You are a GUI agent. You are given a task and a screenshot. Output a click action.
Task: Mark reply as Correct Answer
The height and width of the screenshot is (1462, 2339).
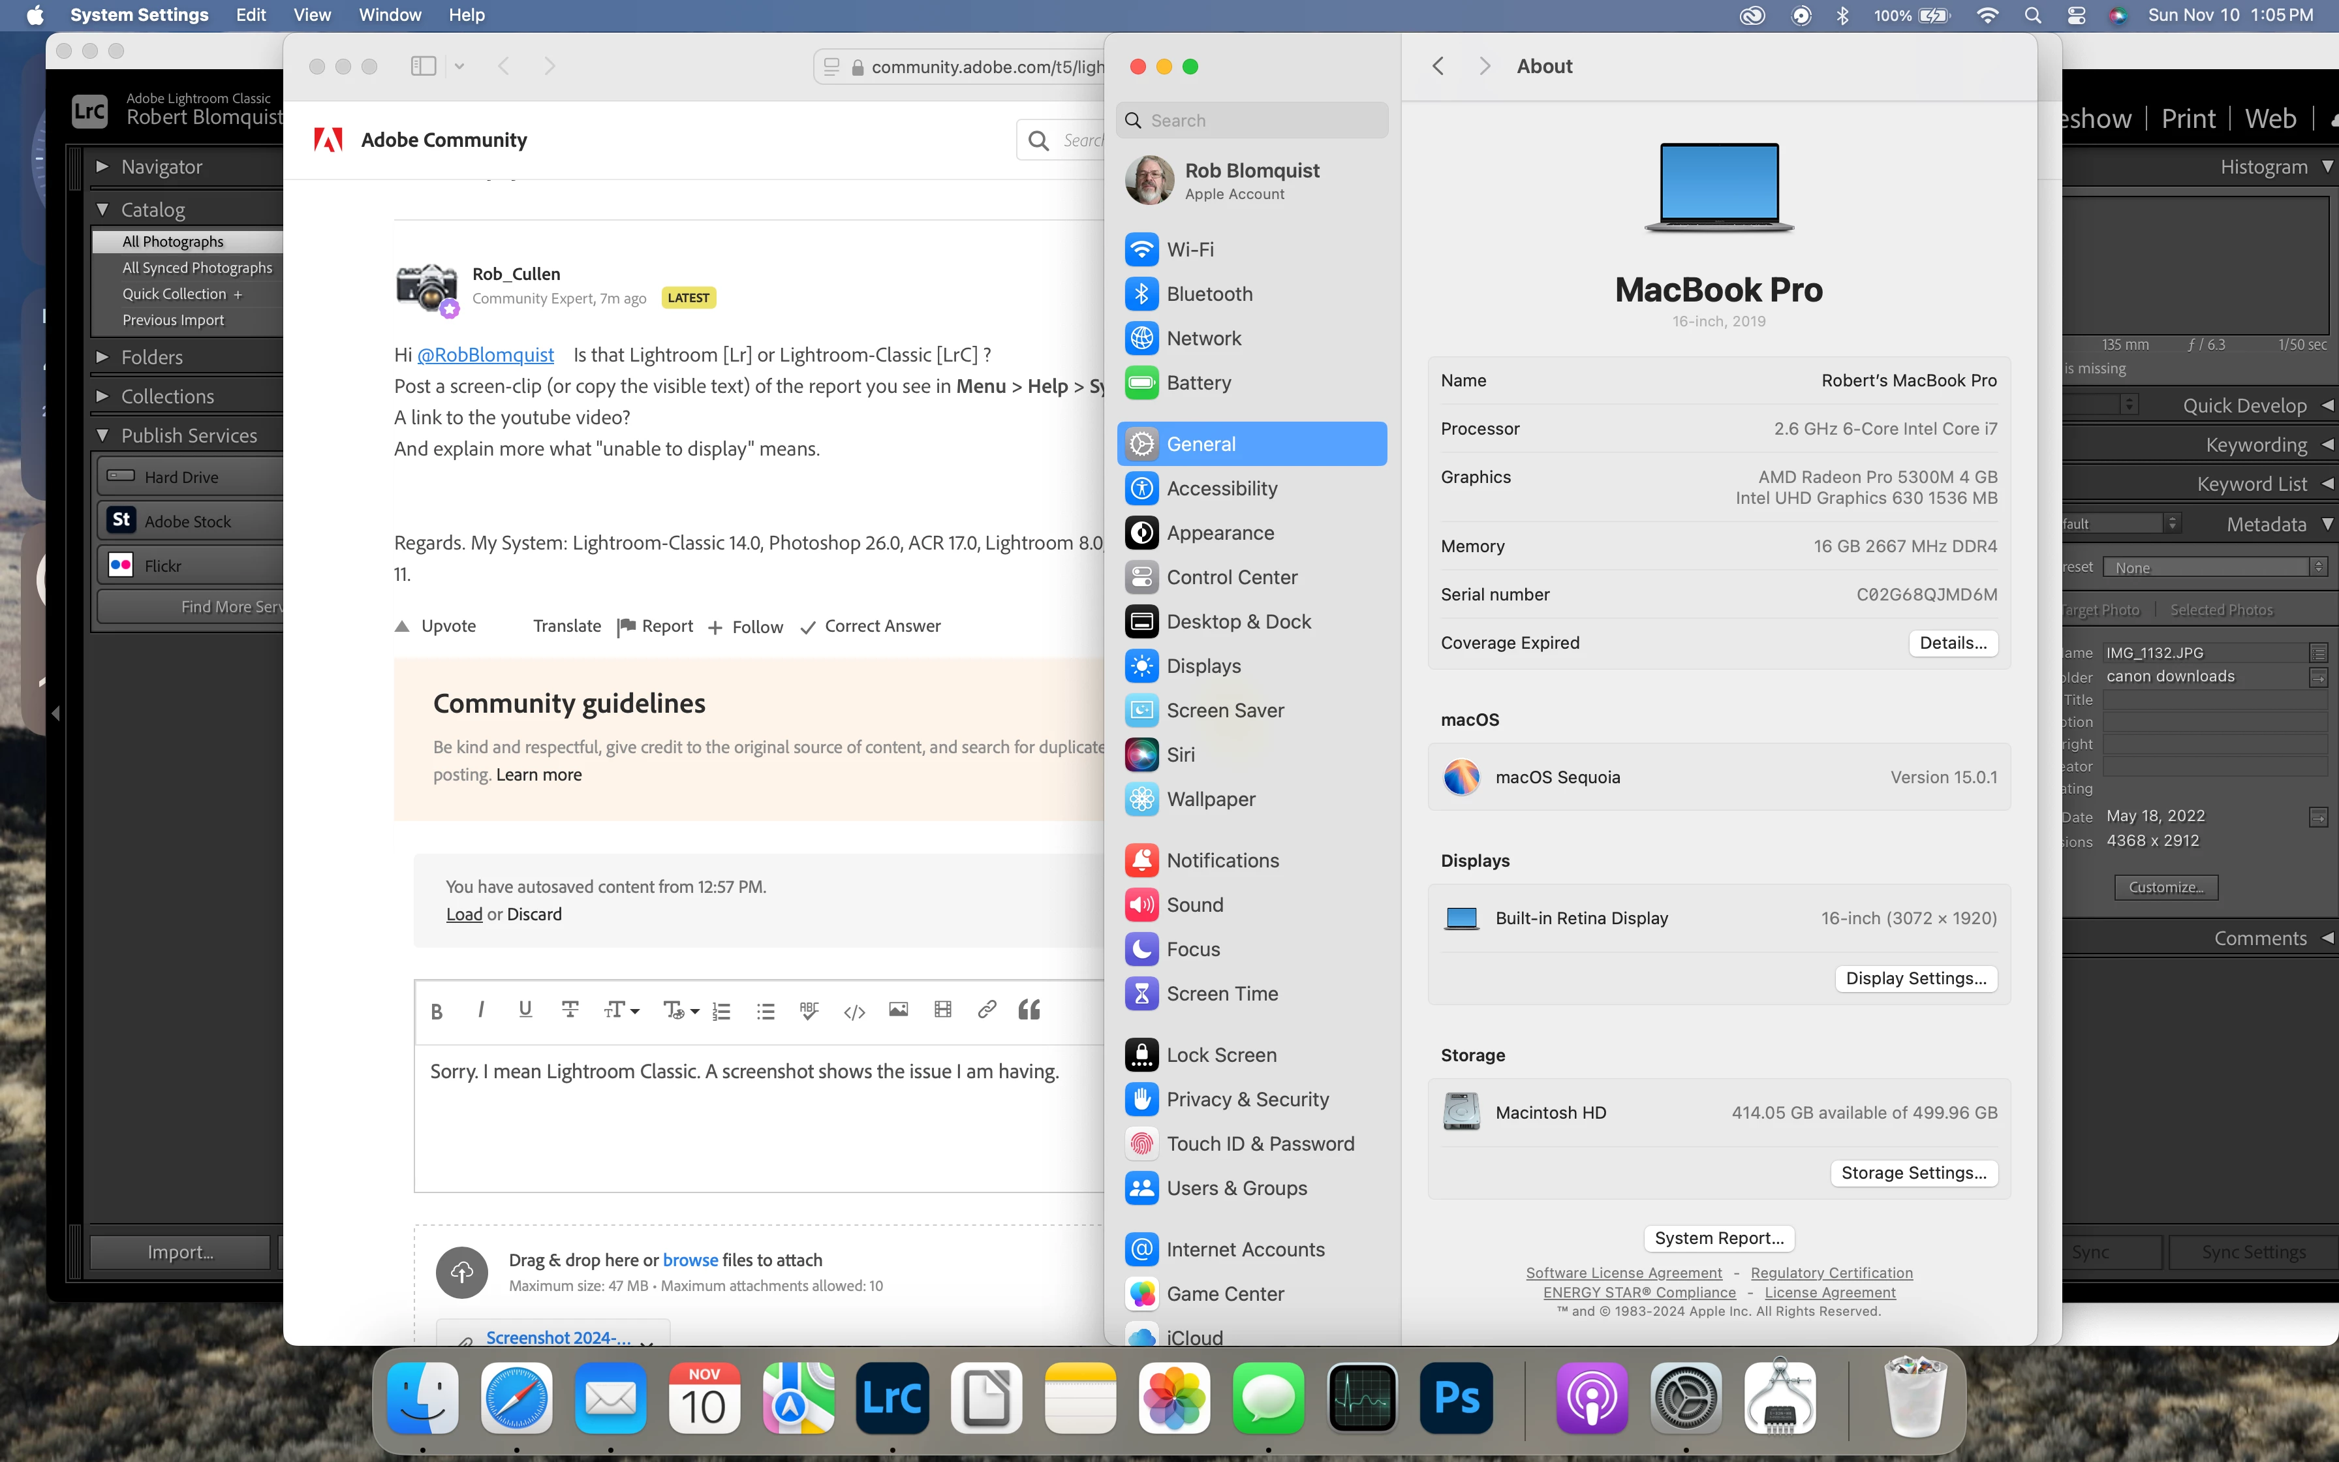[871, 626]
